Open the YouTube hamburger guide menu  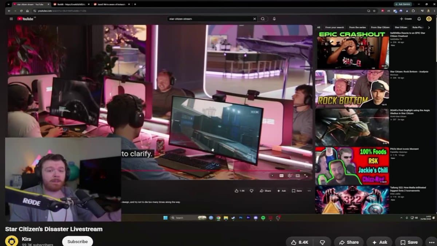pyautogui.click(x=11, y=19)
